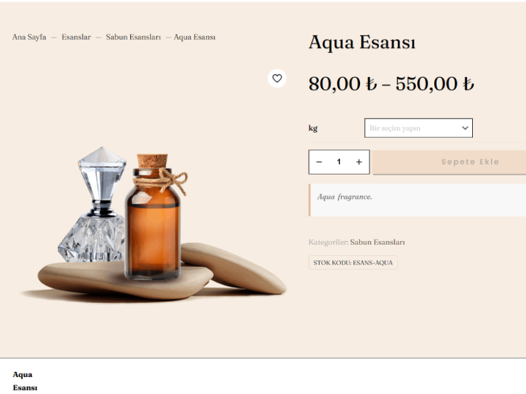Click the kg attribute label
The height and width of the screenshot is (394, 526).
click(x=313, y=128)
